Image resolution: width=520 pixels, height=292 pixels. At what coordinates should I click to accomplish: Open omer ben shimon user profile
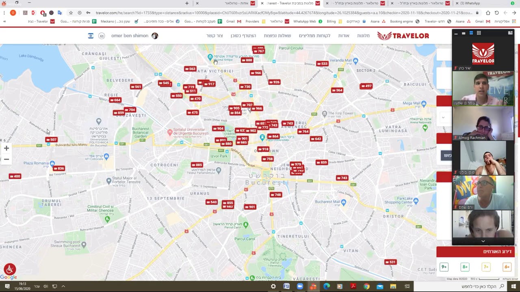134,36
